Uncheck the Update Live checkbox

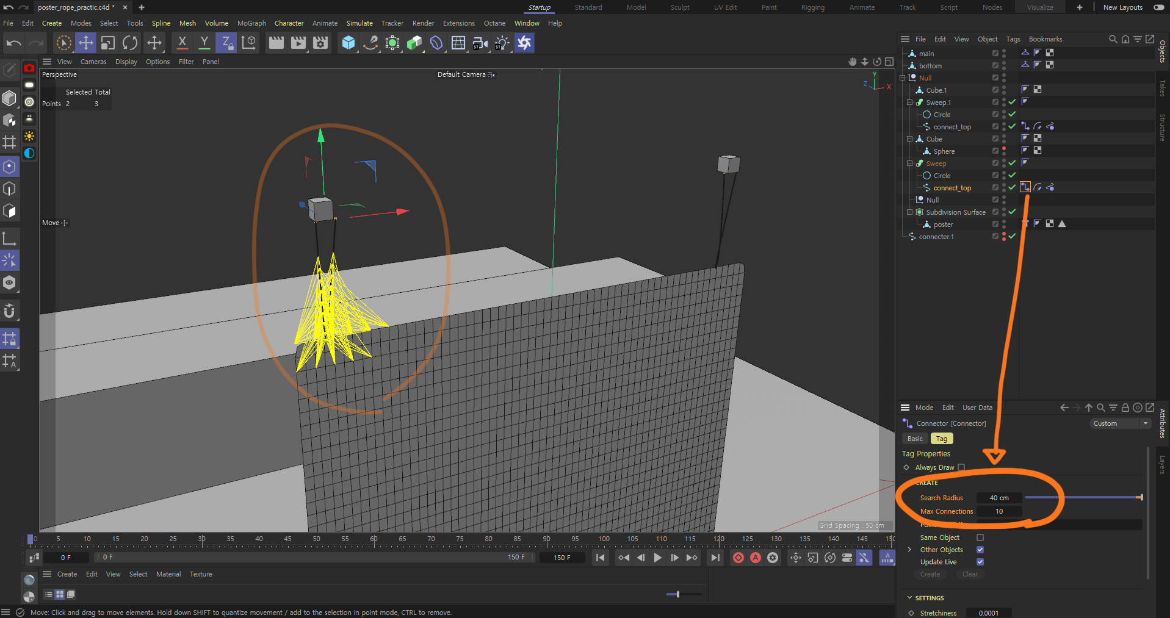980,562
